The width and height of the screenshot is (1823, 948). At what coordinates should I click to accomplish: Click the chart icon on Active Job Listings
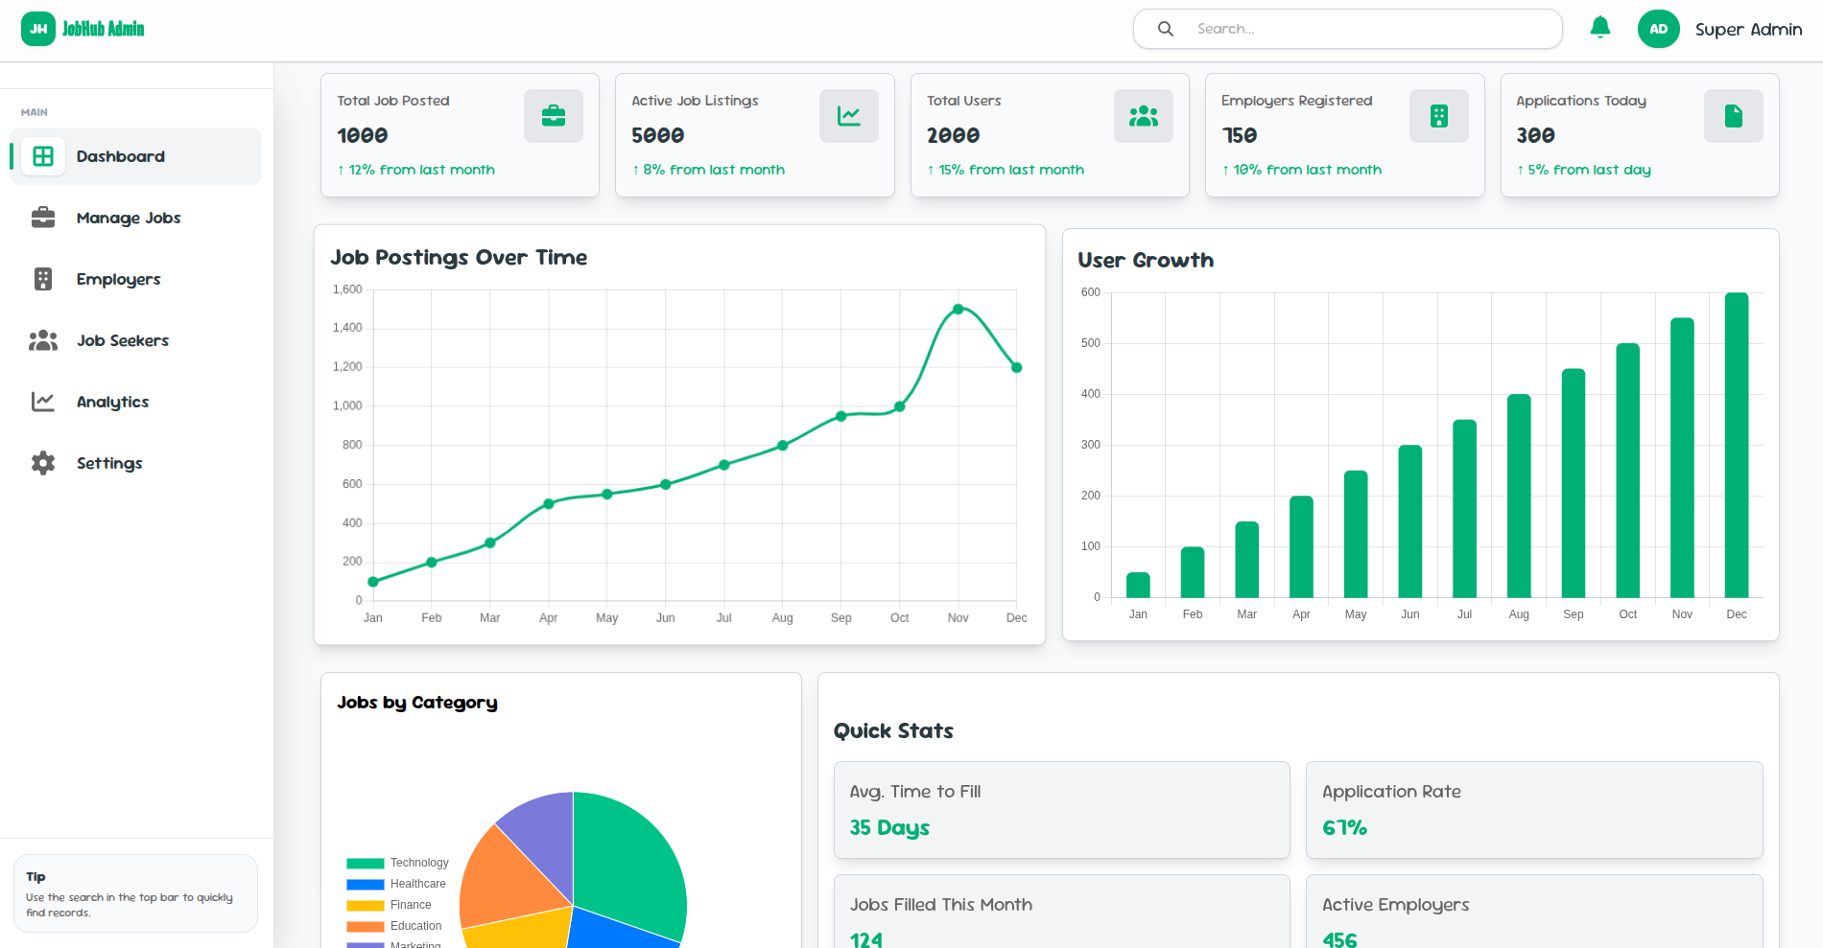click(848, 116)
